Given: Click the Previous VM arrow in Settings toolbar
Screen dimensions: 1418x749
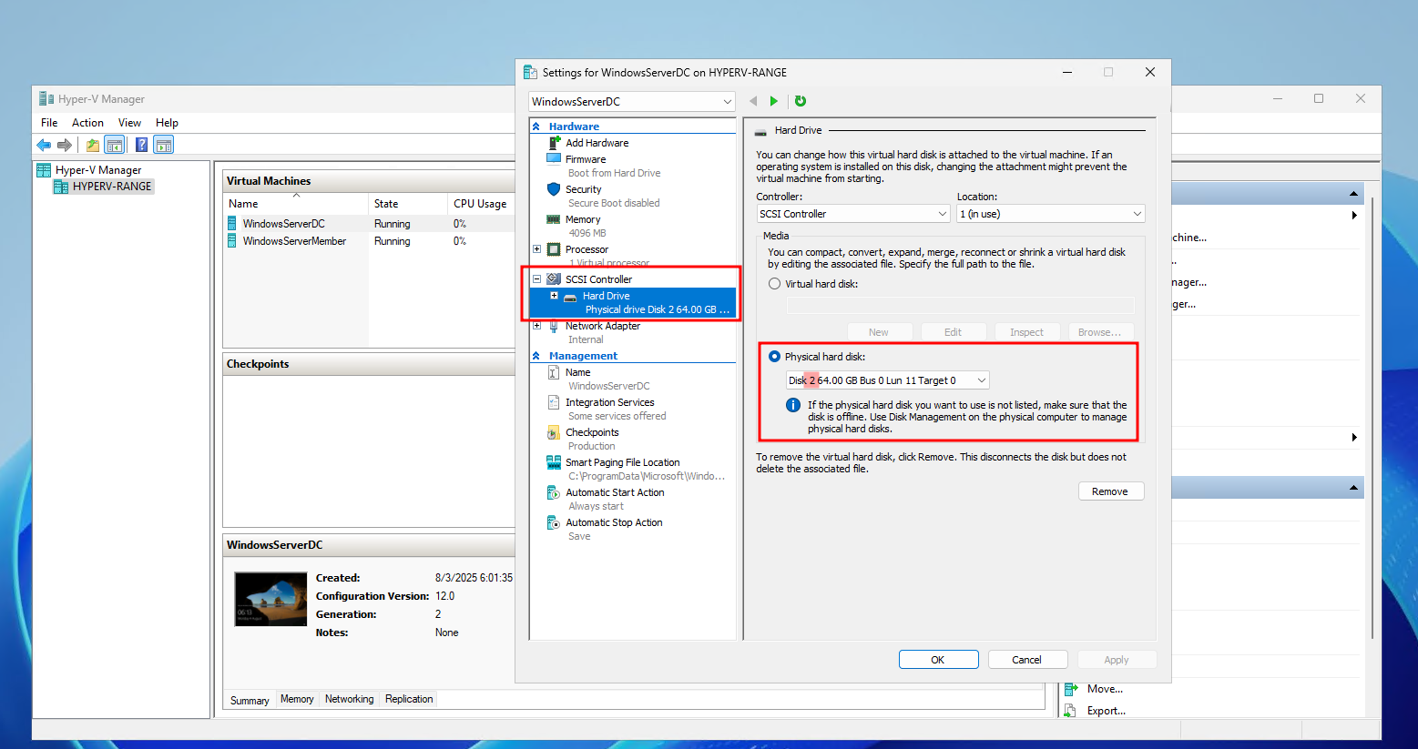Looking at the screenshot, I should (x=753, y=101).
